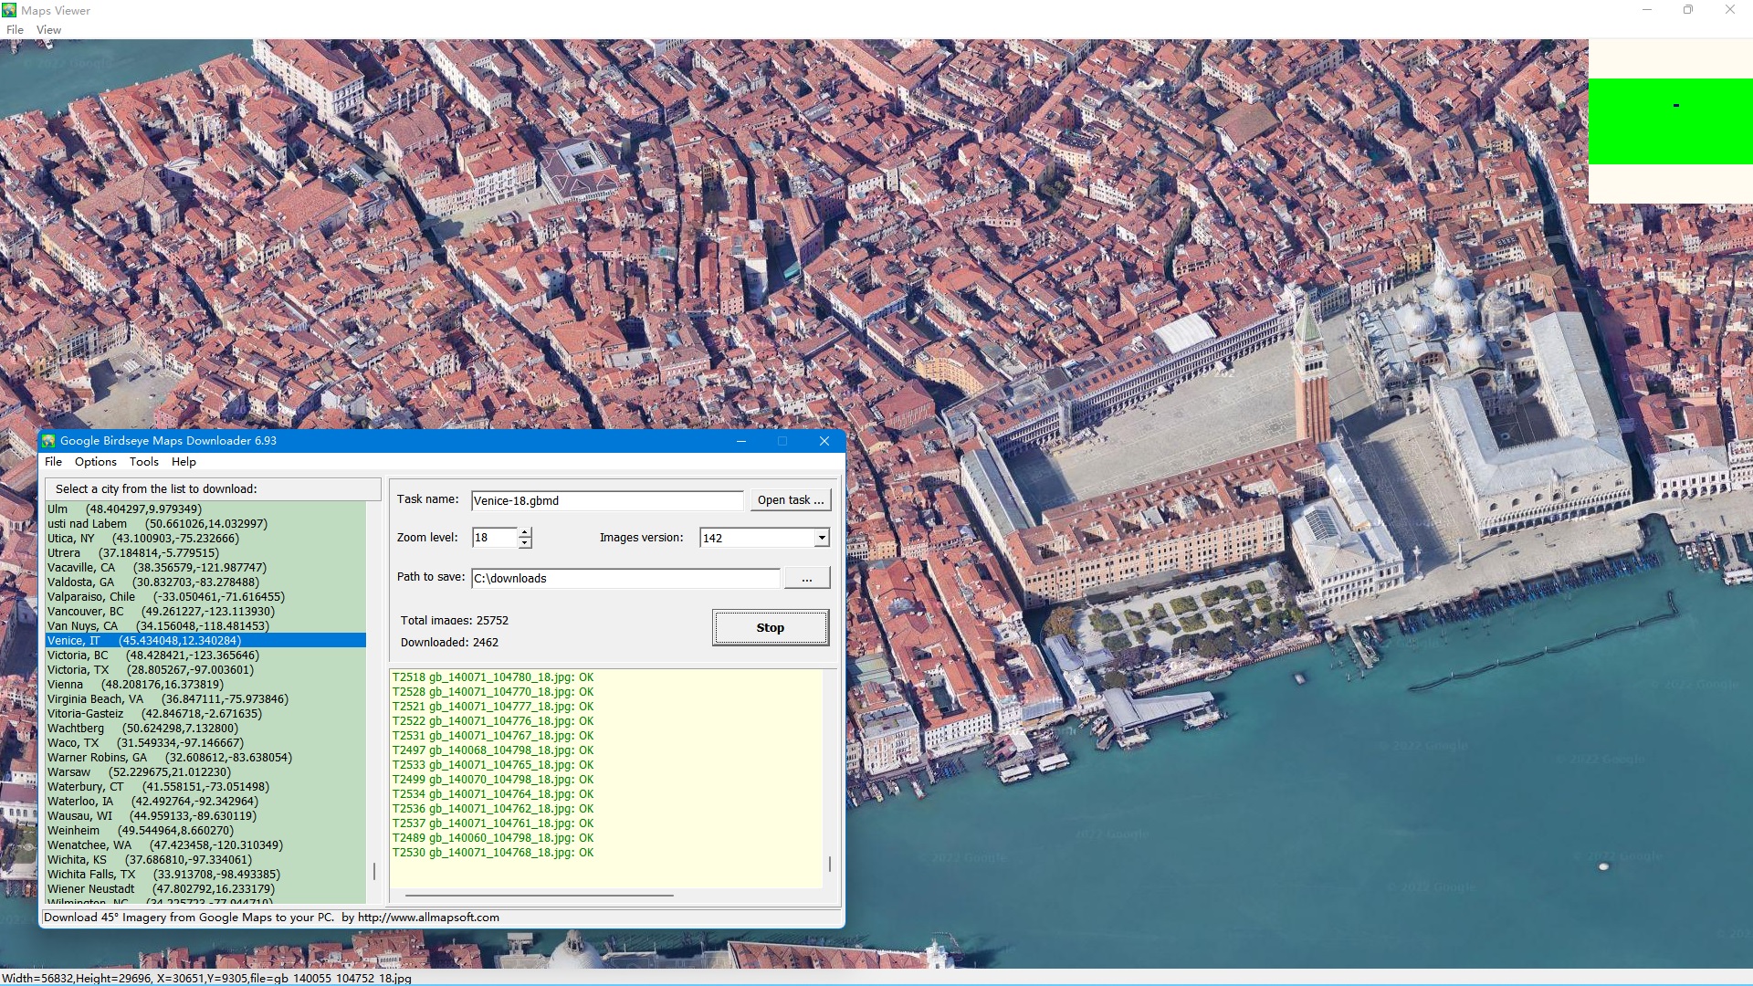Select Wichita Falls, TX in list
This screenshot has width=1753, height=986.
coord(205,875)
